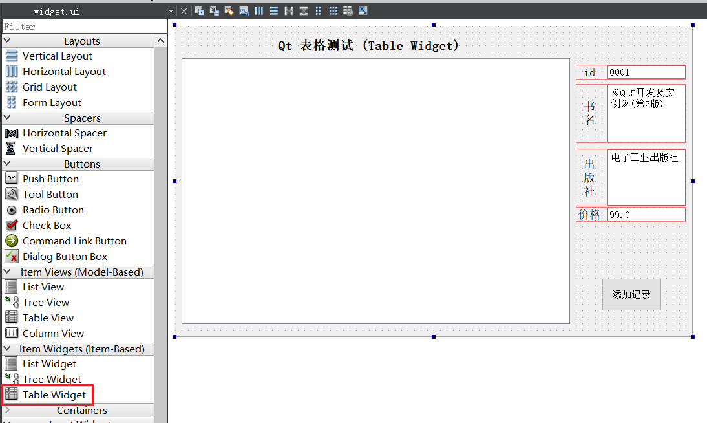Select the 价格 label on form
707x423 pixels.
(x=590, y=215)
